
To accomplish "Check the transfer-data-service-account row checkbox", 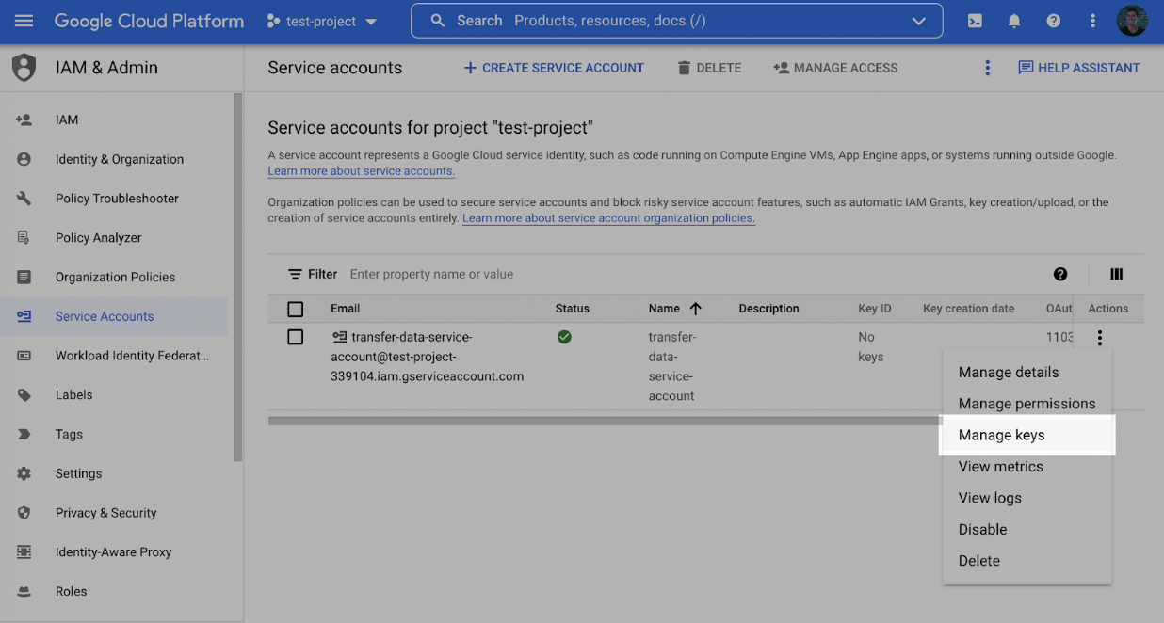I will 296,337.
